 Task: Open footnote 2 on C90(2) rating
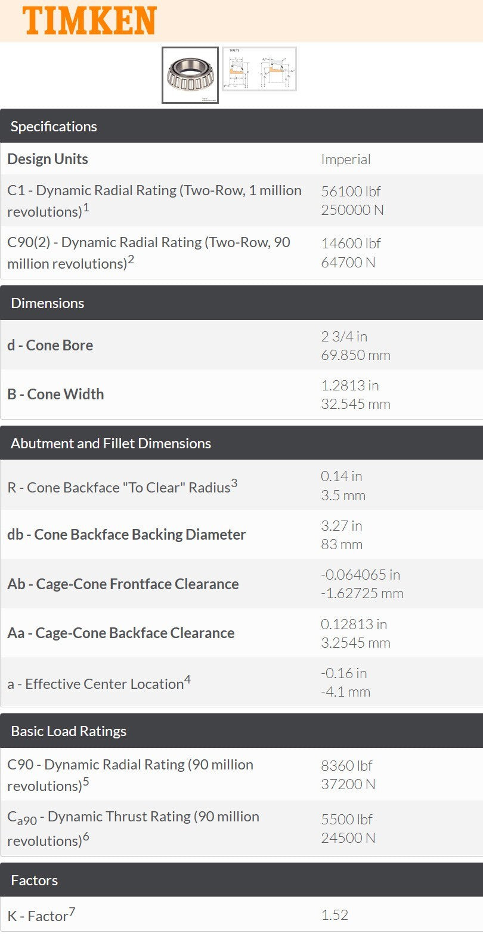[x=131, y=259]
